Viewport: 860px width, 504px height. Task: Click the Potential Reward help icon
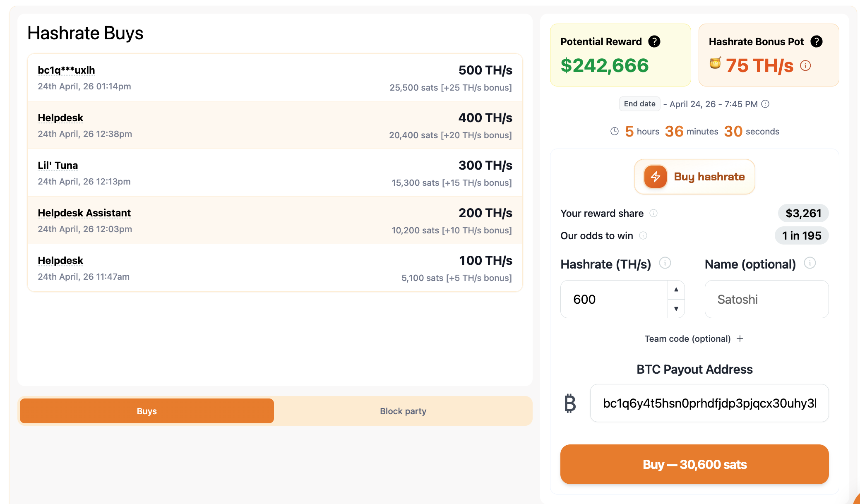pyautogui.click(x=654, y=41)
